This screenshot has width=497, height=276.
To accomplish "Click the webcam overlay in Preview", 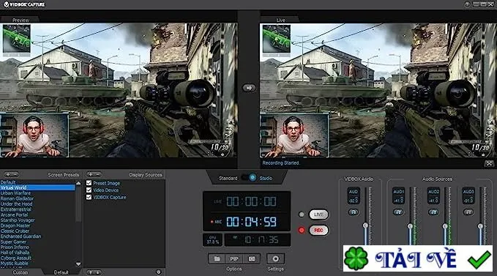I will coord(34,135).
